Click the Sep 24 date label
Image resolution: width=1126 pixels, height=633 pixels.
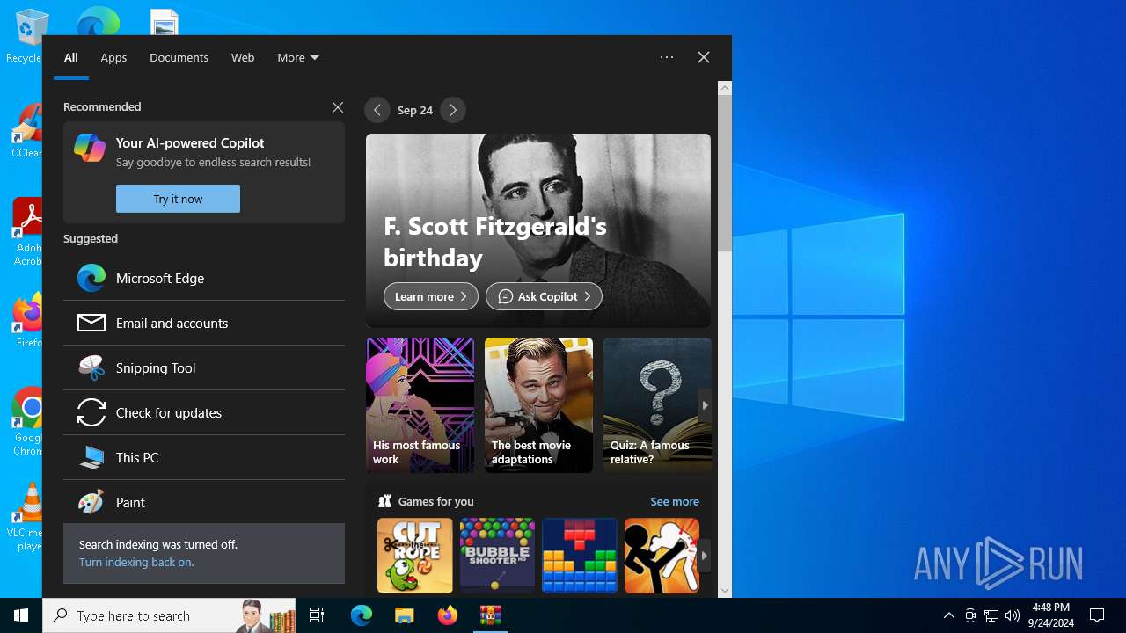(415, 110)
